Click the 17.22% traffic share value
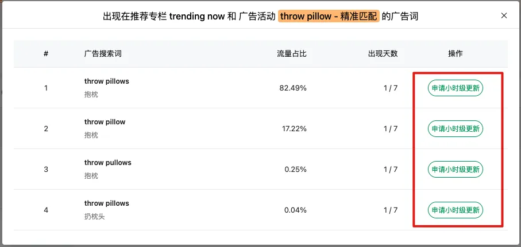Viewport: 521px width, 247px height. coord(294,128)
